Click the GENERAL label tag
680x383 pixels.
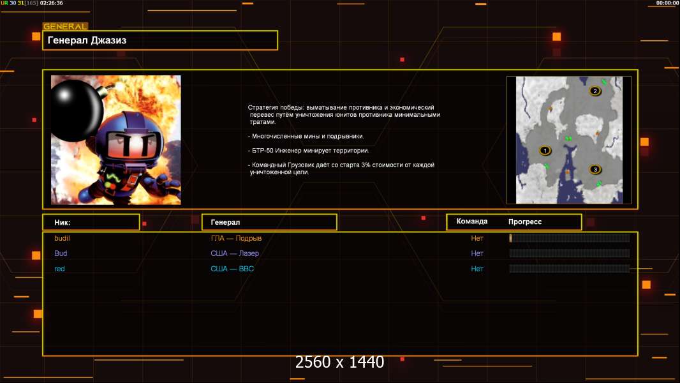[65, 26]
